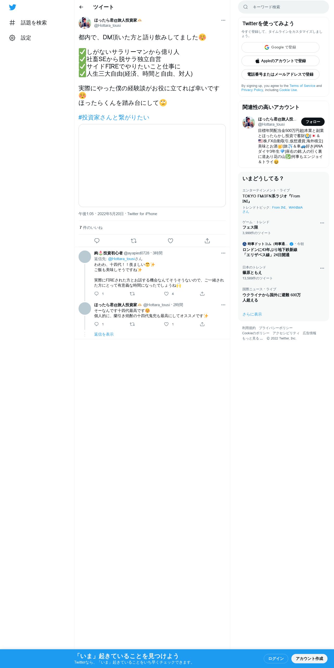Expand 返信を表示 to show replies
This screenshot has height=668, width=334.
pyautogui.click(x=104, y=334)
